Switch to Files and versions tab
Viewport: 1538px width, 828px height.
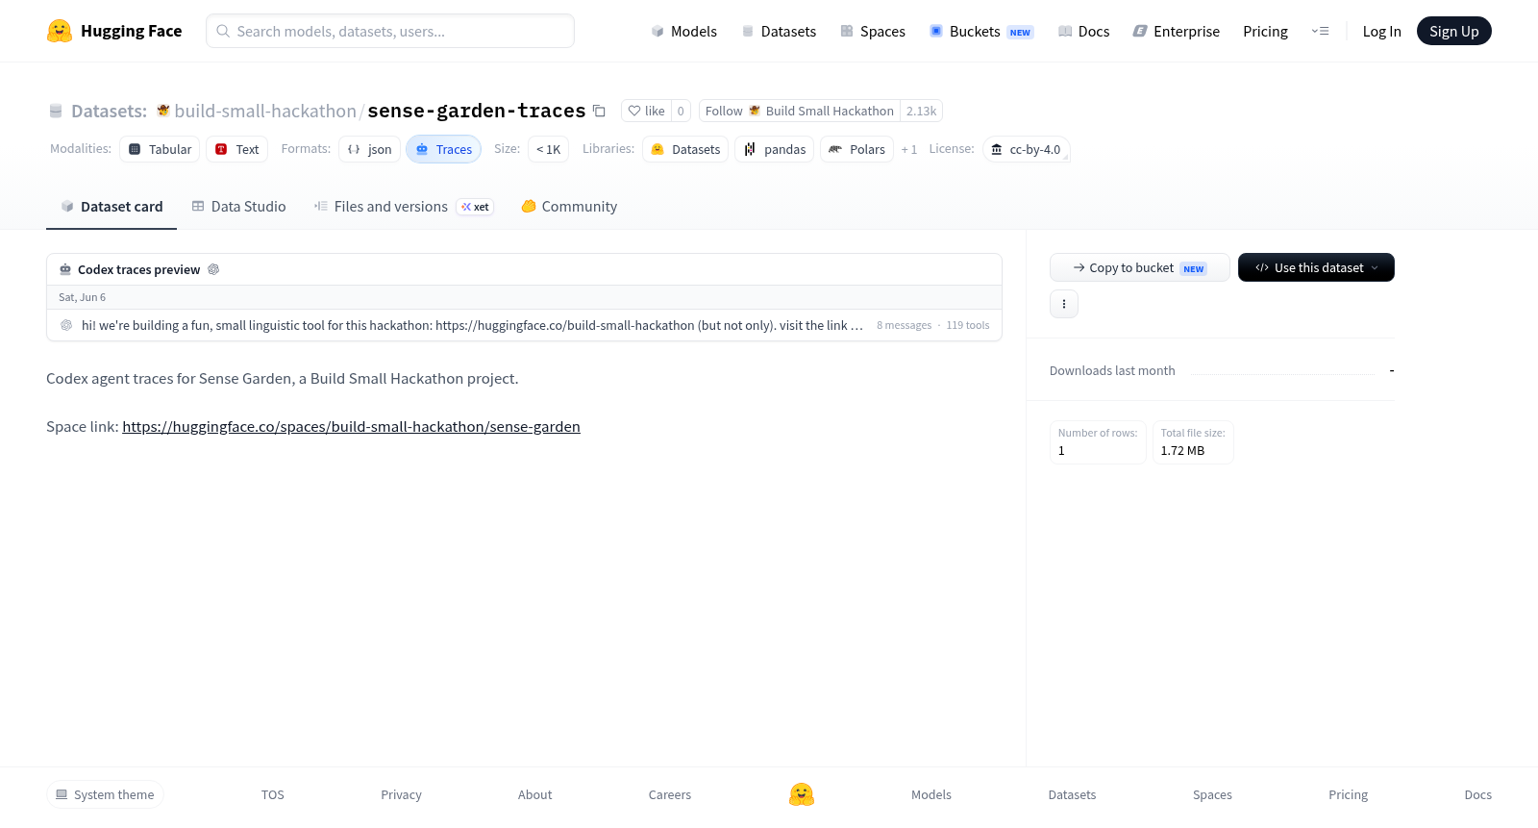coord(404,207)
